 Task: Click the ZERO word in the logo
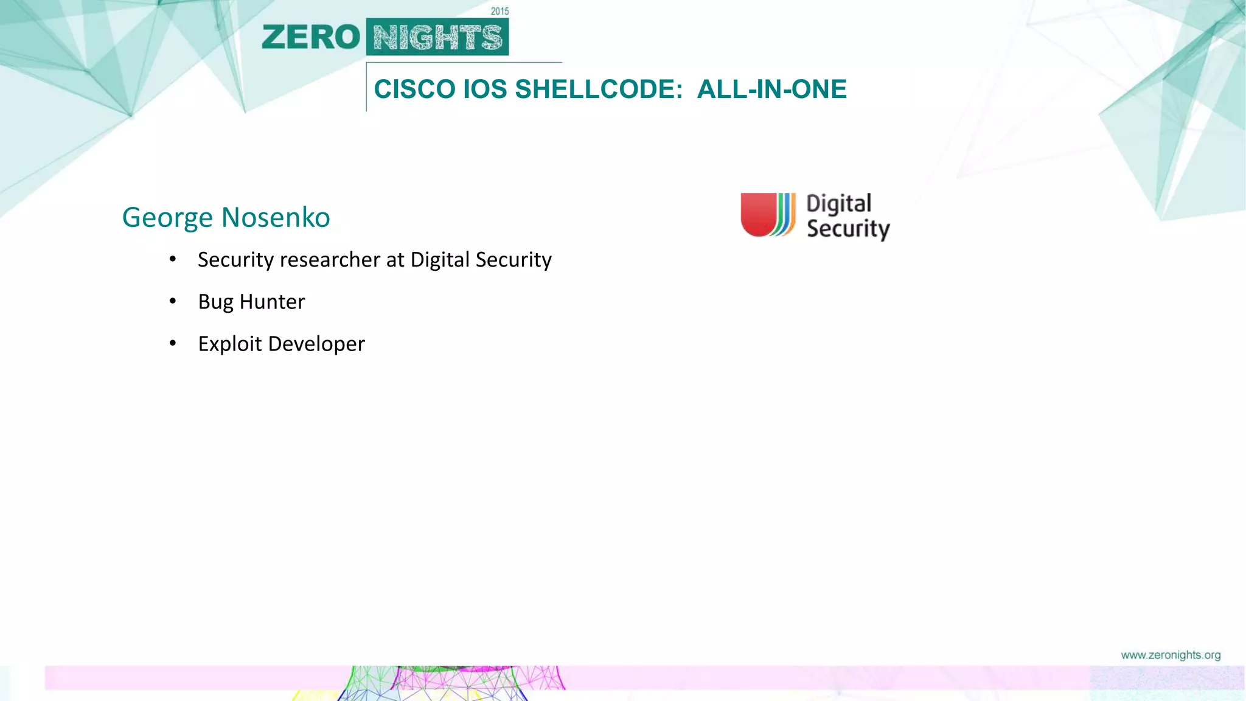(311, 37)
